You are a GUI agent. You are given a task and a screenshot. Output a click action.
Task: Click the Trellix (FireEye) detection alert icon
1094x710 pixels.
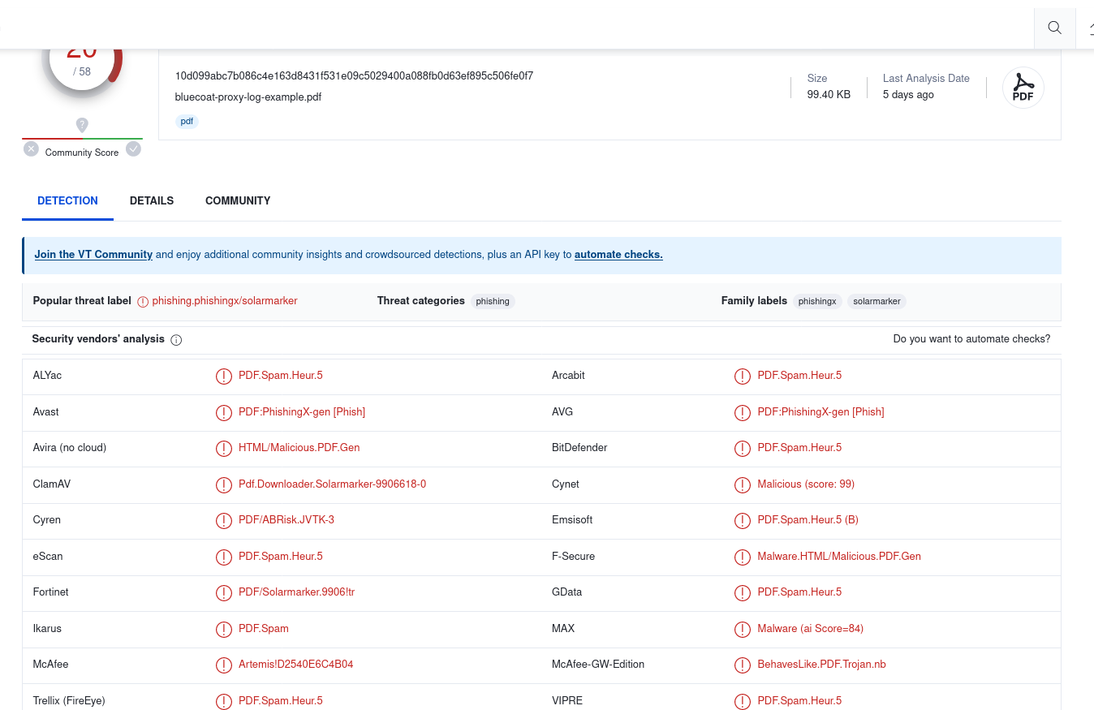click(223, 701)
